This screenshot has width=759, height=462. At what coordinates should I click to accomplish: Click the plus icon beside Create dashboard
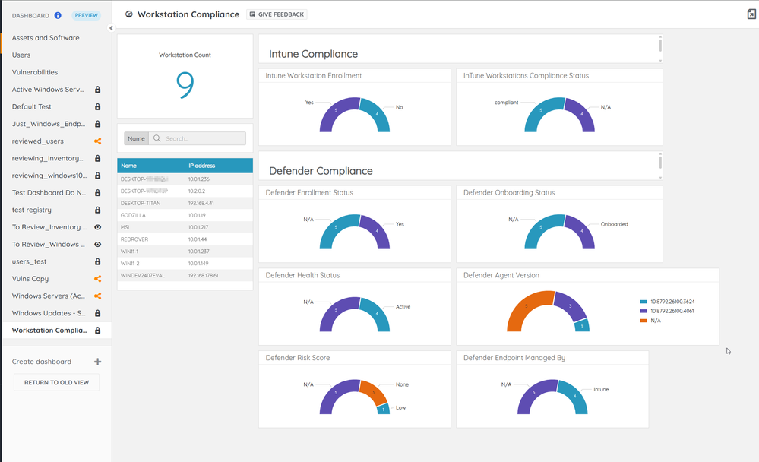point(97,362)
